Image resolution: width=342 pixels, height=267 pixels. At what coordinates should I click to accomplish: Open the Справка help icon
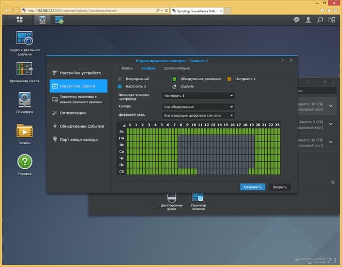[x=25, y=164]
